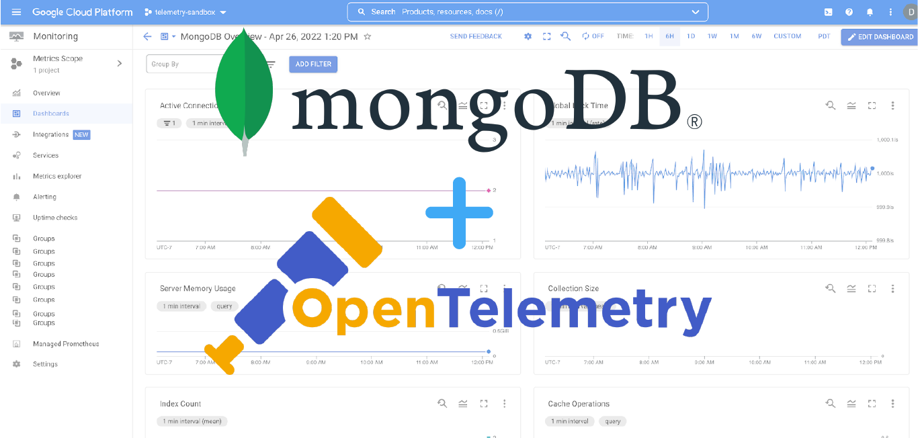Switch the 6H time range to 1W
The width and height of the screenshot is (918, 438).
pos(712,36)
